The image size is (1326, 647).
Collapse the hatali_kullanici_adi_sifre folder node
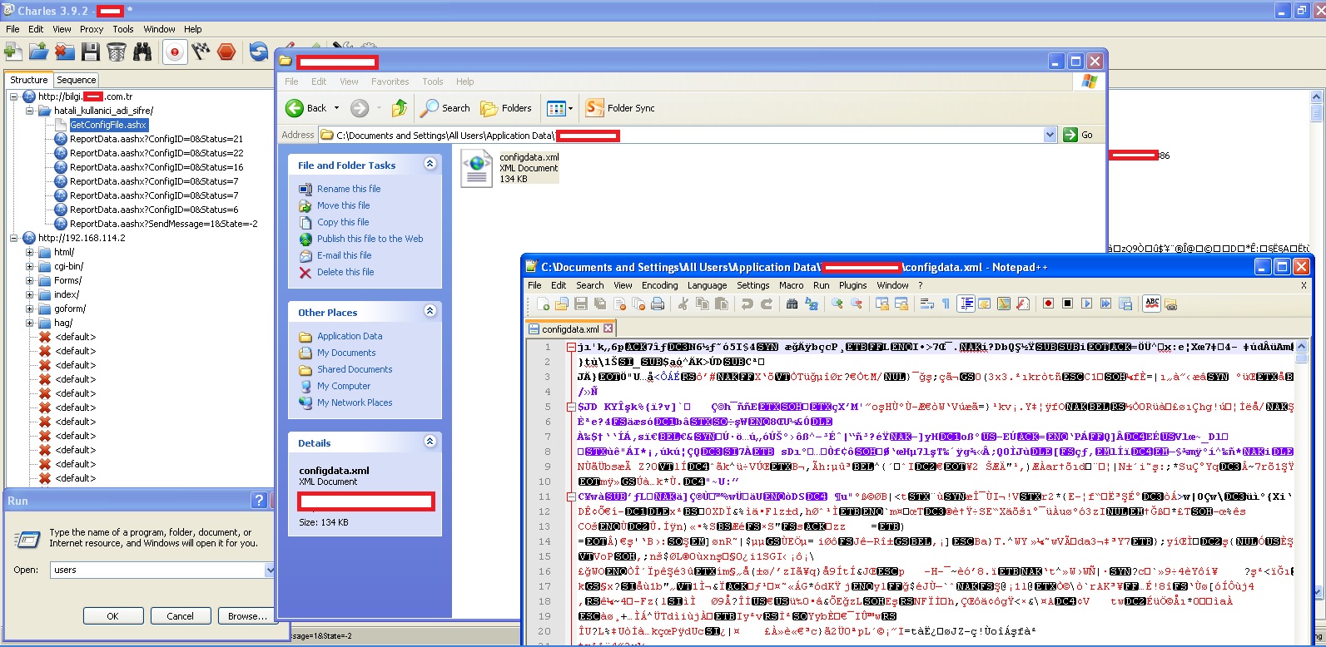[30, 111]
